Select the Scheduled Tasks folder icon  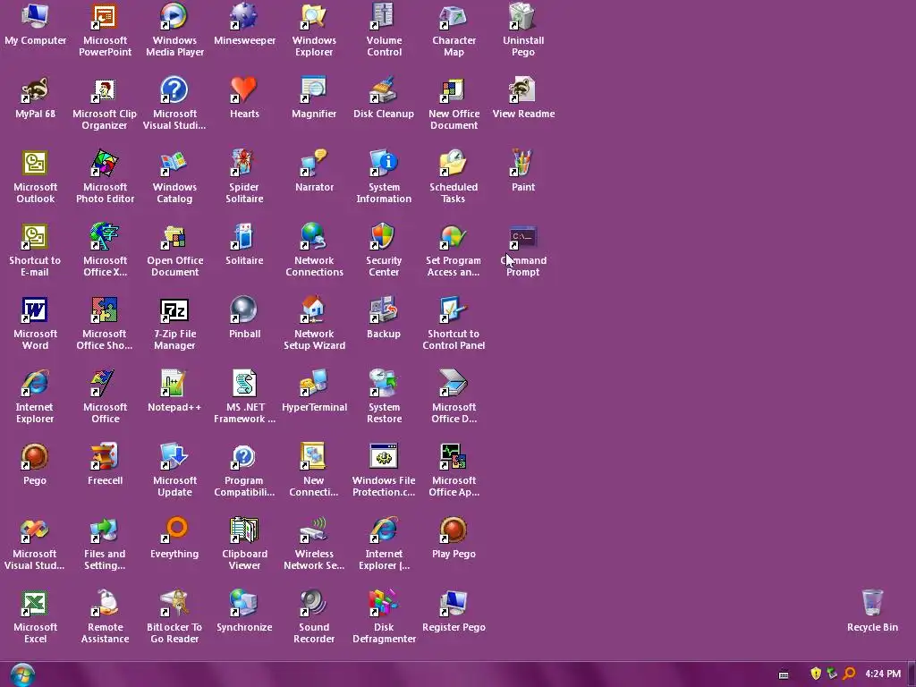tap(454, 164)
